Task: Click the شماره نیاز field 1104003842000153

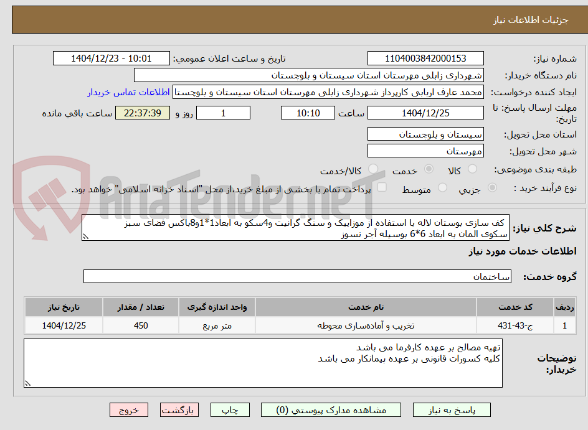Action: coord(425,58)
